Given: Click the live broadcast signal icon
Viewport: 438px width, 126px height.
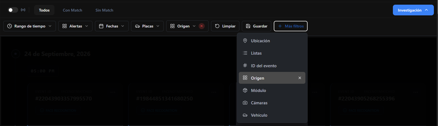Looking at the screenshot, I should coord(23,10).
